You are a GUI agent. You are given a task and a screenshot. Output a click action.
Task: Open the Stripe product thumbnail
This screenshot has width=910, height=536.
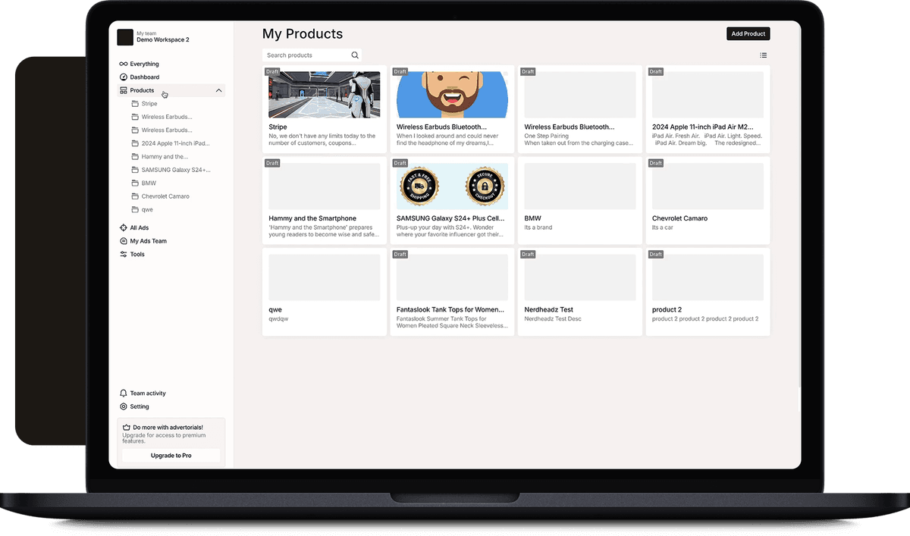point(324,96)
